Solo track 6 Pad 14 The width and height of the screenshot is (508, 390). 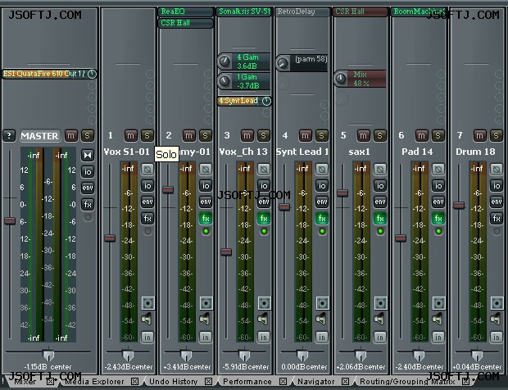pyautogui.click(x=438, y=135)
